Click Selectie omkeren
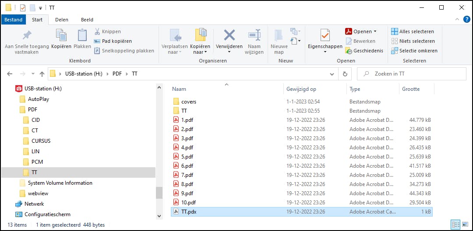 [x=414, y=51]
